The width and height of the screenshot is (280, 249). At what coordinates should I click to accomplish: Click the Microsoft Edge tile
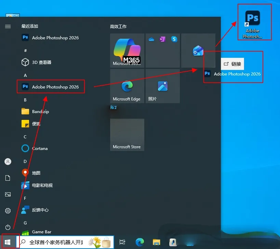tap(127, 86)
